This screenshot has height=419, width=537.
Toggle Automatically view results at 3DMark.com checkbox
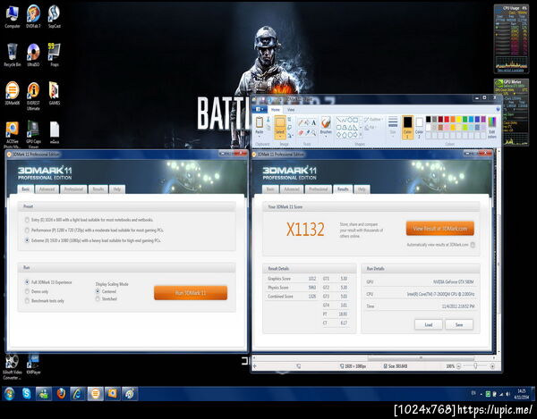pyautogui.click(x=473, y=245)
